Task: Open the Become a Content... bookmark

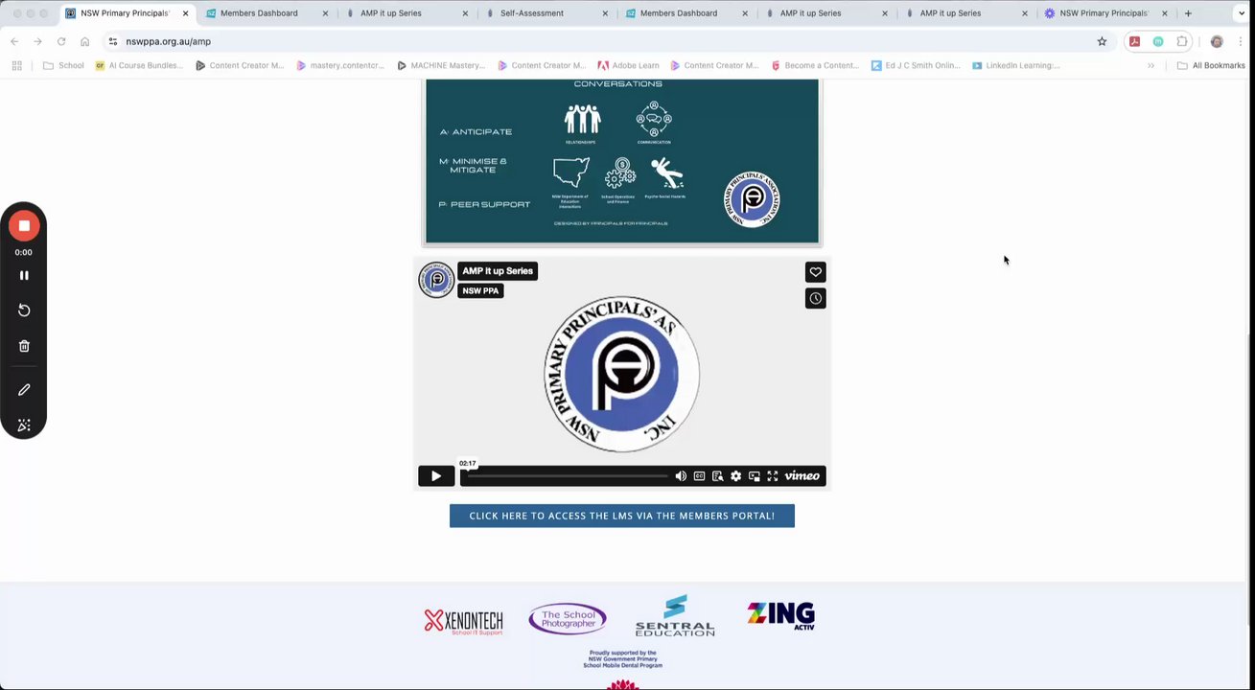Action: coord(815,65)
